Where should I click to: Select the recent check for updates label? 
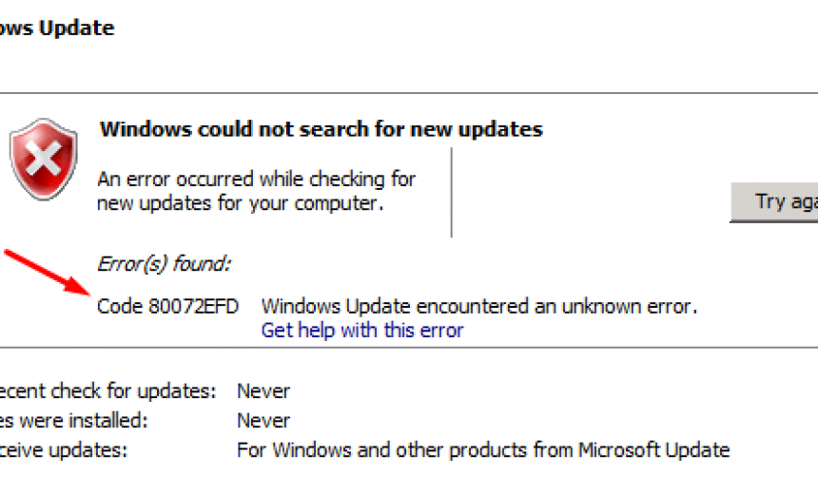point(107,390)
